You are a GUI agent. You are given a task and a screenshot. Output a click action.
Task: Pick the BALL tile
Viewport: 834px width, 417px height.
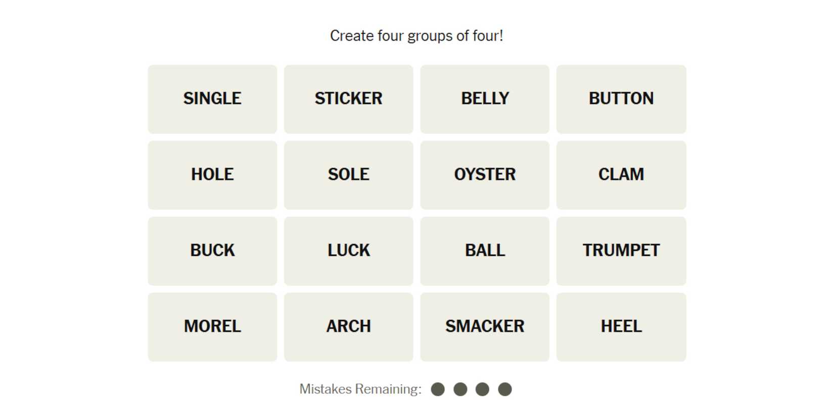pos(485,251)
